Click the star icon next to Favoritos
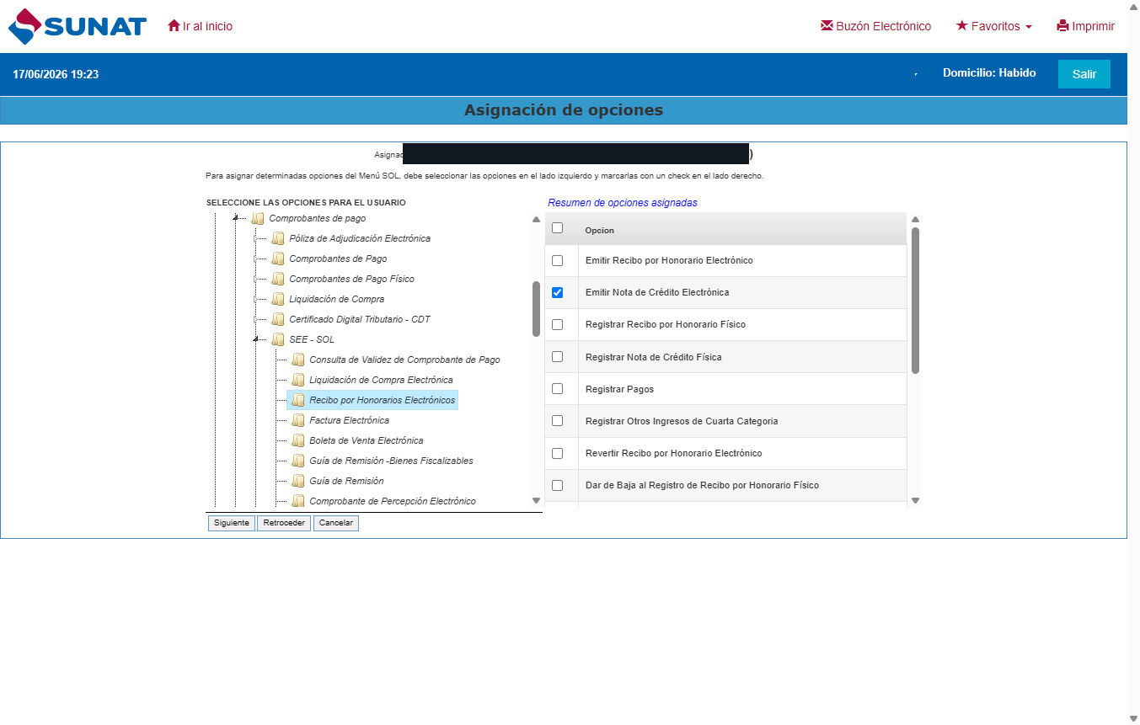Screen dimensions: 1140x725 click(962, 26)
